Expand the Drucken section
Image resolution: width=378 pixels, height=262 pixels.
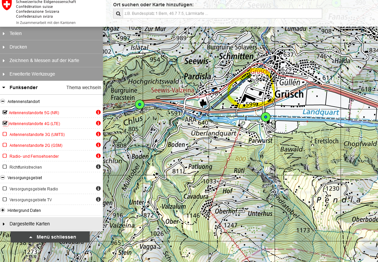tap(51, 47)
